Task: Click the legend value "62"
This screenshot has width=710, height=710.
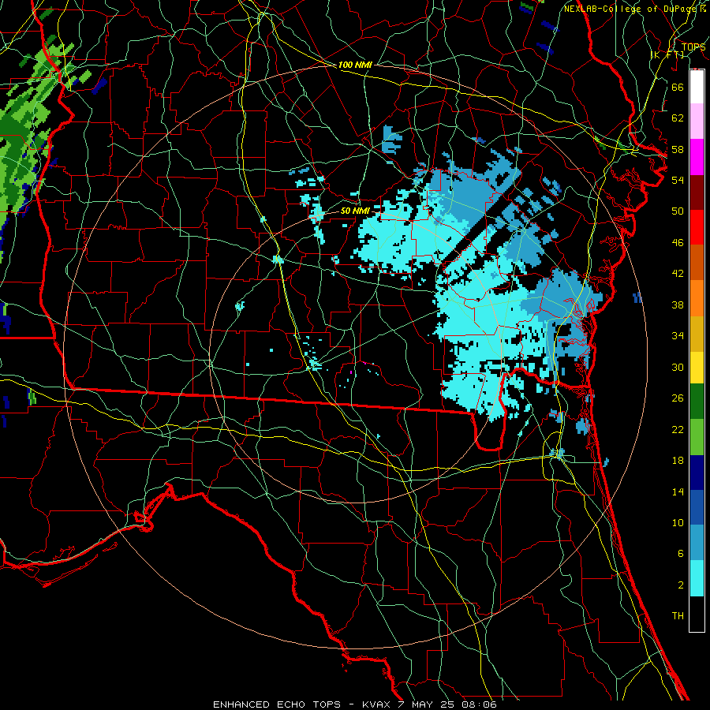Action: (x=678, y=118)
